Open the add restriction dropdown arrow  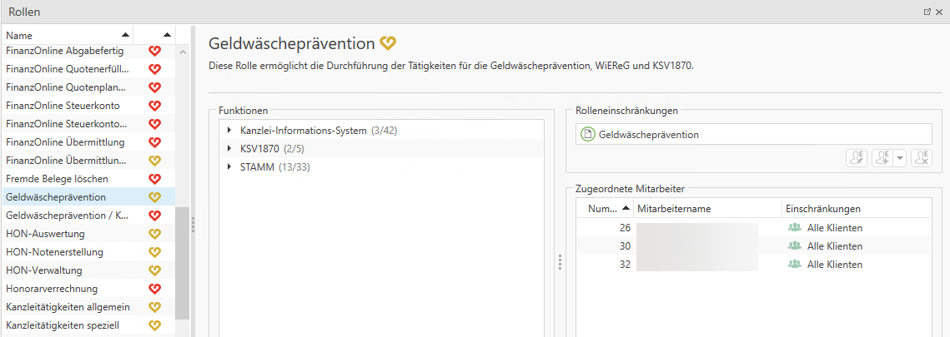point(899,158)
